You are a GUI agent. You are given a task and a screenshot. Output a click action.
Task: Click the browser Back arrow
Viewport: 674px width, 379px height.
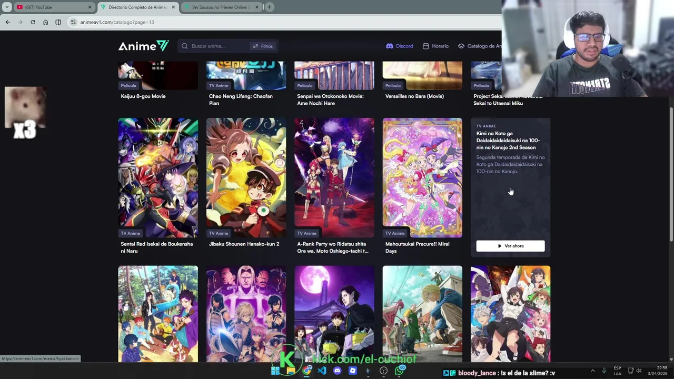tap(7, 22)
